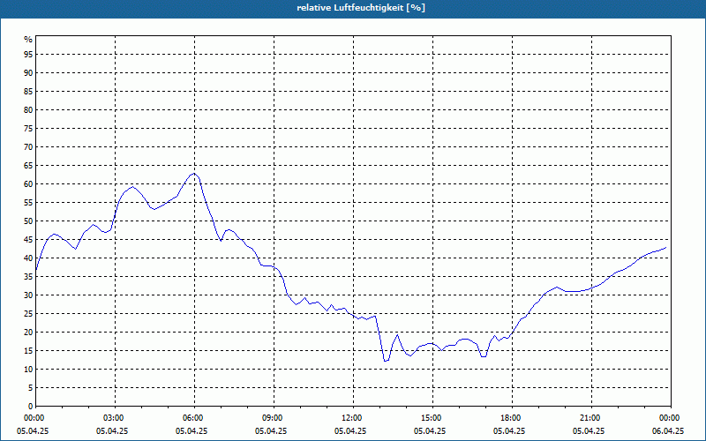Click the '09:00' time axis label
This screenshot has width=706, height=441.
[x=271, y=418]
